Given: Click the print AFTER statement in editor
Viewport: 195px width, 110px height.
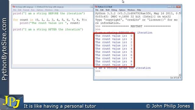Looking at the screenshot, I should [48, 29].
